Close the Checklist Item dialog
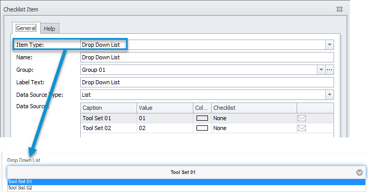This screenshot has width=368, height=192. [339, 9]
